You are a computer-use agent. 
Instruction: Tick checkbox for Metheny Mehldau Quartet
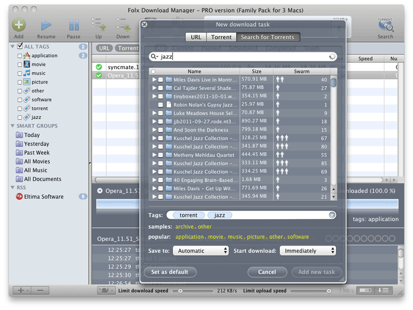coord(160,155)
